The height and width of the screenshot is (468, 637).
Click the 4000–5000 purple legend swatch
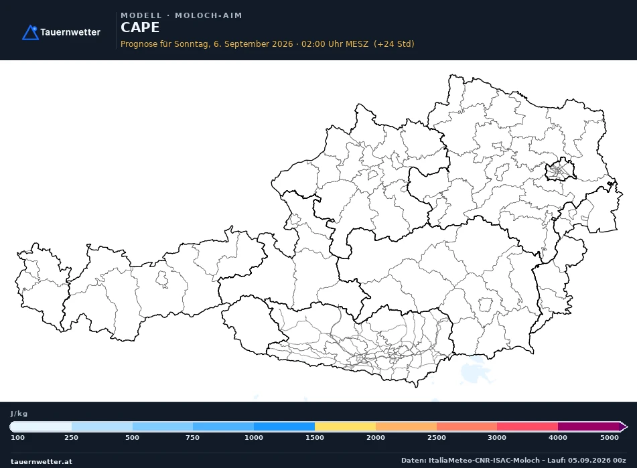tap(588, 426)
